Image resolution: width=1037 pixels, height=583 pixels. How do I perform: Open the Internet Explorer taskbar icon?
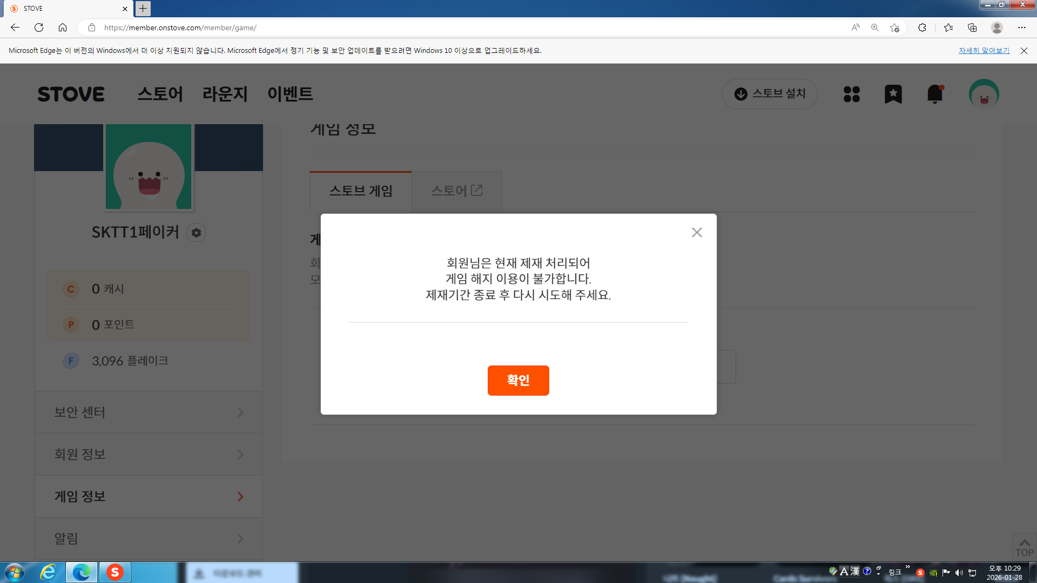click(x=48, y=572)
